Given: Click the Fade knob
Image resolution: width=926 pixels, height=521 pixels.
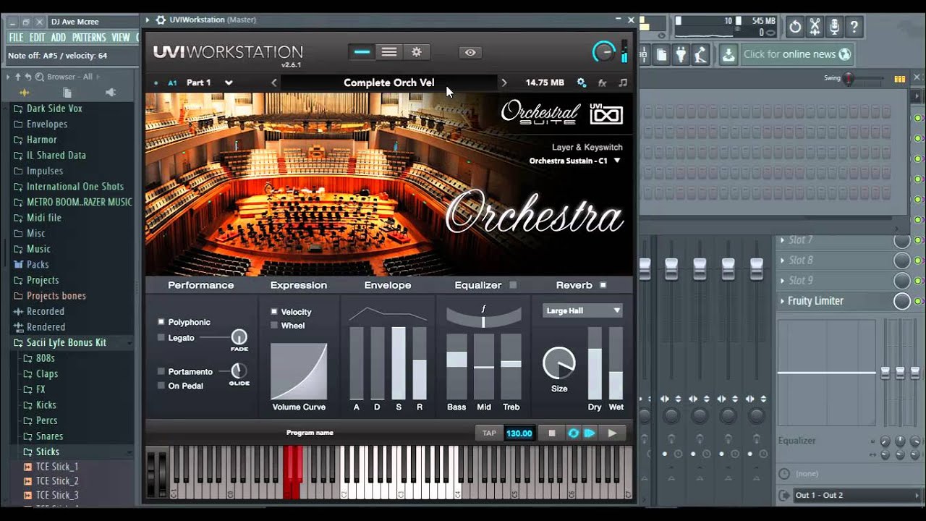Looking at the screenshot, I should click(239, 337).
